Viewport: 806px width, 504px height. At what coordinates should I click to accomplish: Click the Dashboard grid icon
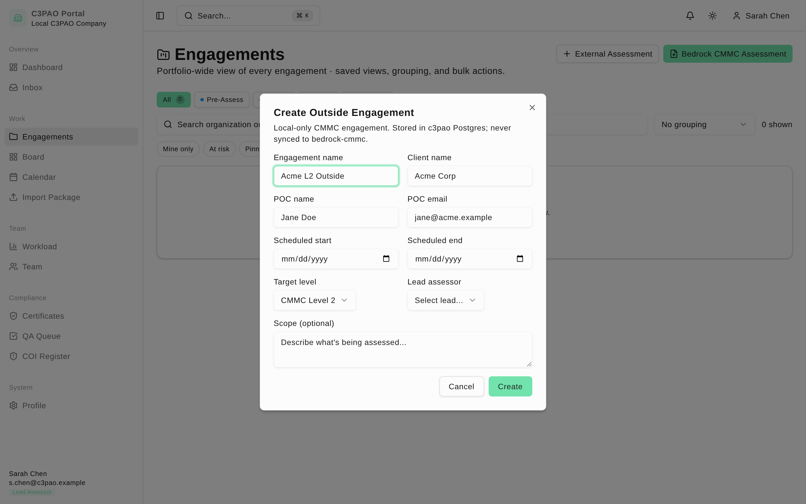[x=13, y=67]
